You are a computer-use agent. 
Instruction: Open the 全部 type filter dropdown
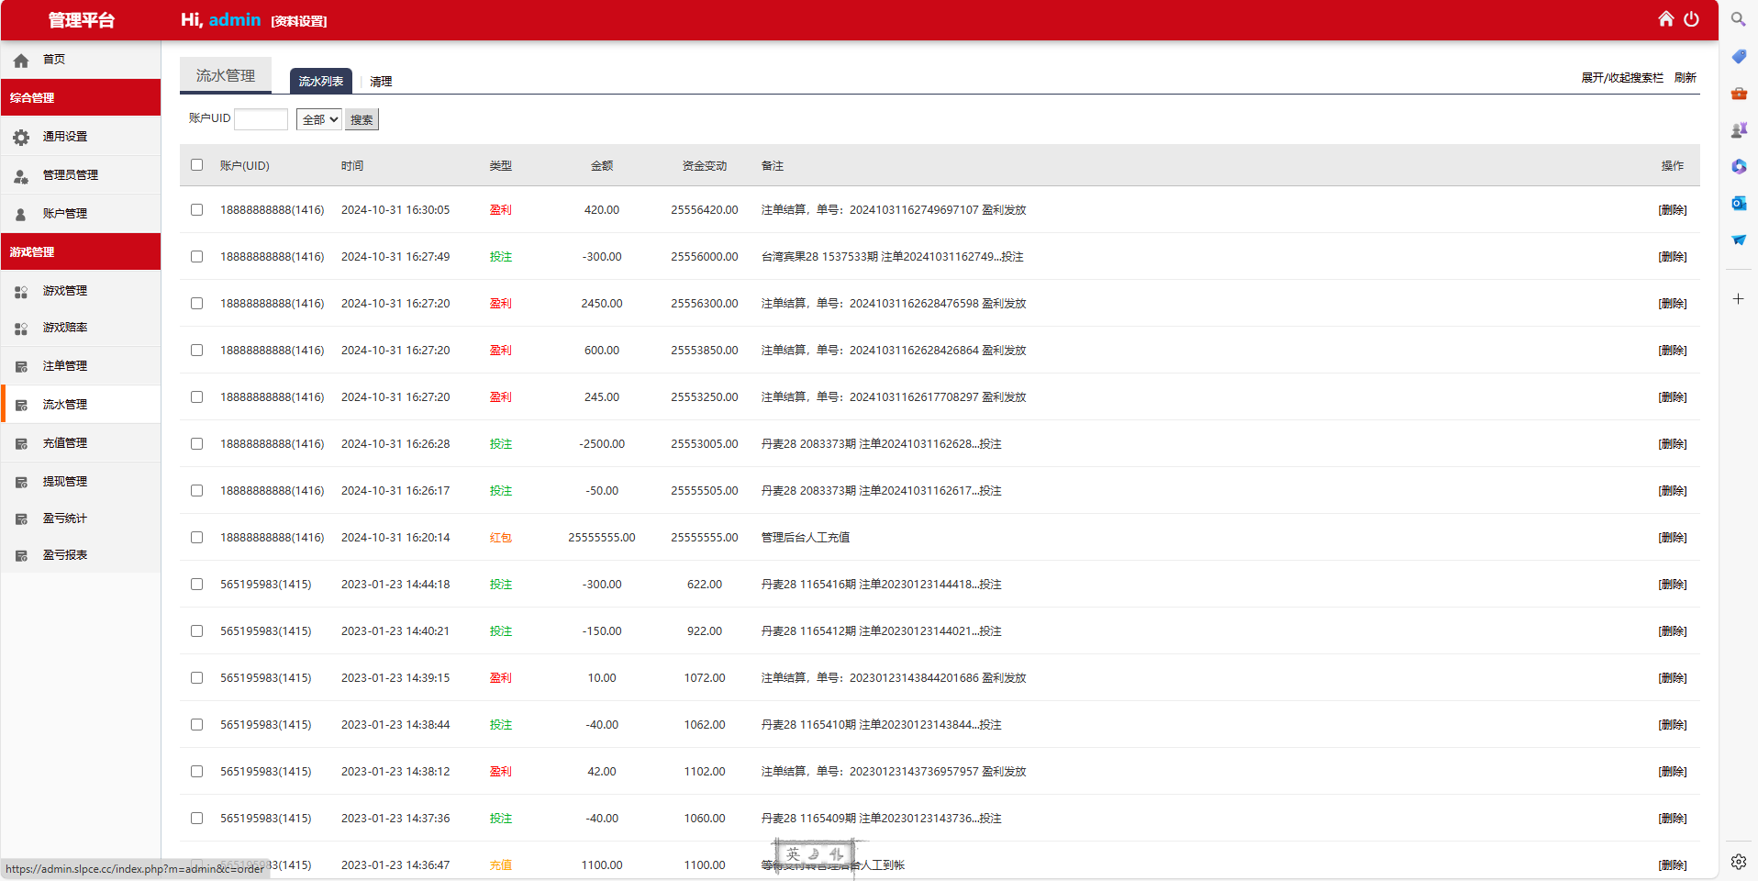[x=319, y=119]
